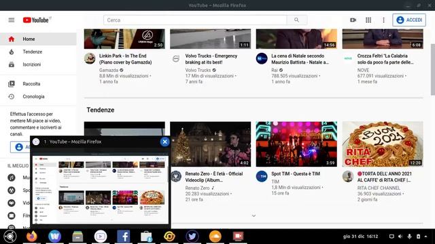Screen dimensions: 435x244
Task: Open the create video camera icon
Action: [x=353, y=20]
